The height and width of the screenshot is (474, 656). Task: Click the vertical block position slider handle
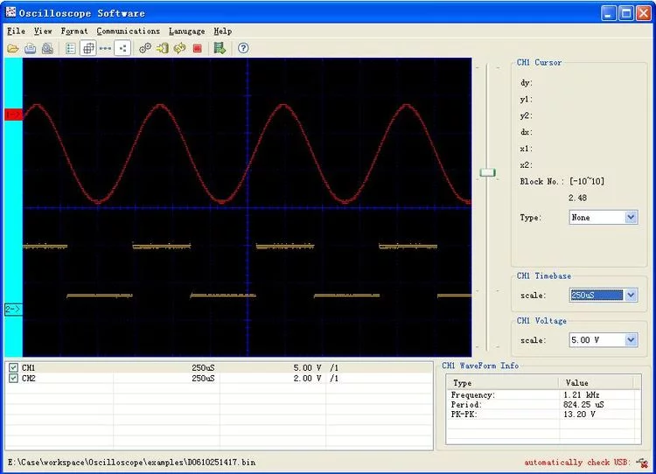pyautogui.click(x=487, y=172)
